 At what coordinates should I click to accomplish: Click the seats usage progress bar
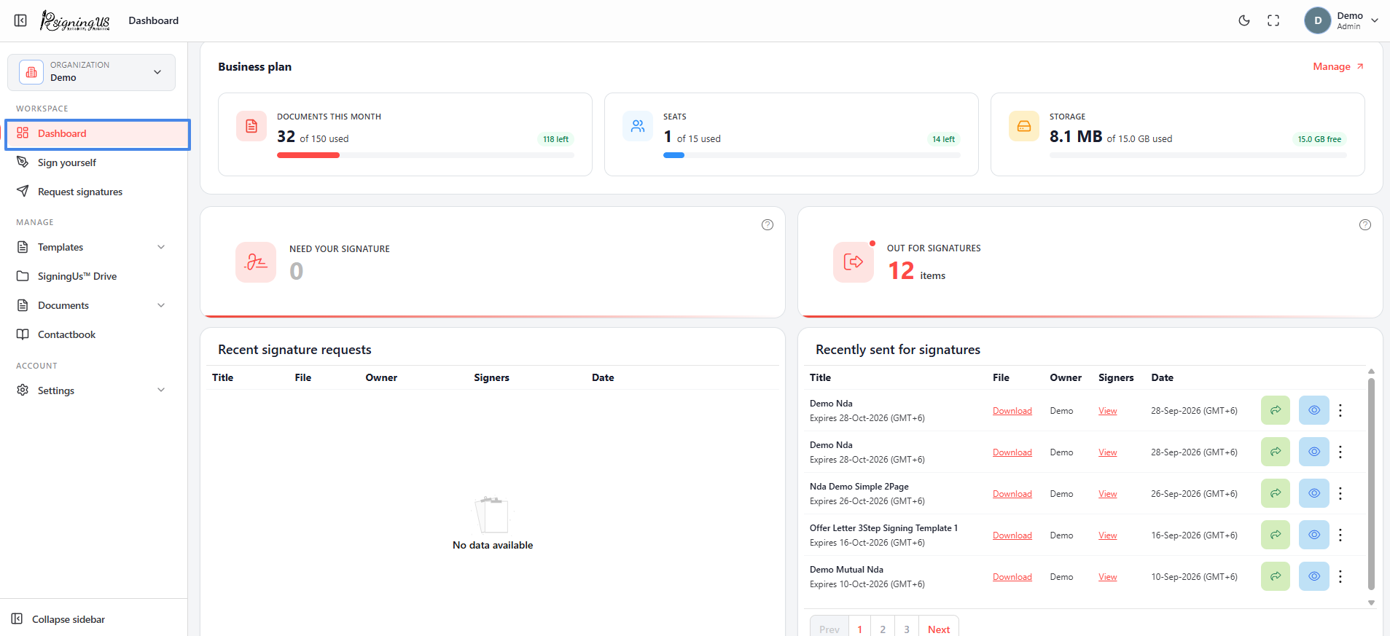812,155
